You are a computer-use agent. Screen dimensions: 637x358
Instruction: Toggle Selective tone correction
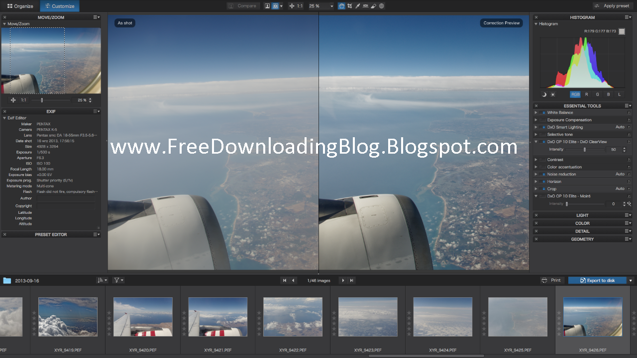tap(543, 134)
